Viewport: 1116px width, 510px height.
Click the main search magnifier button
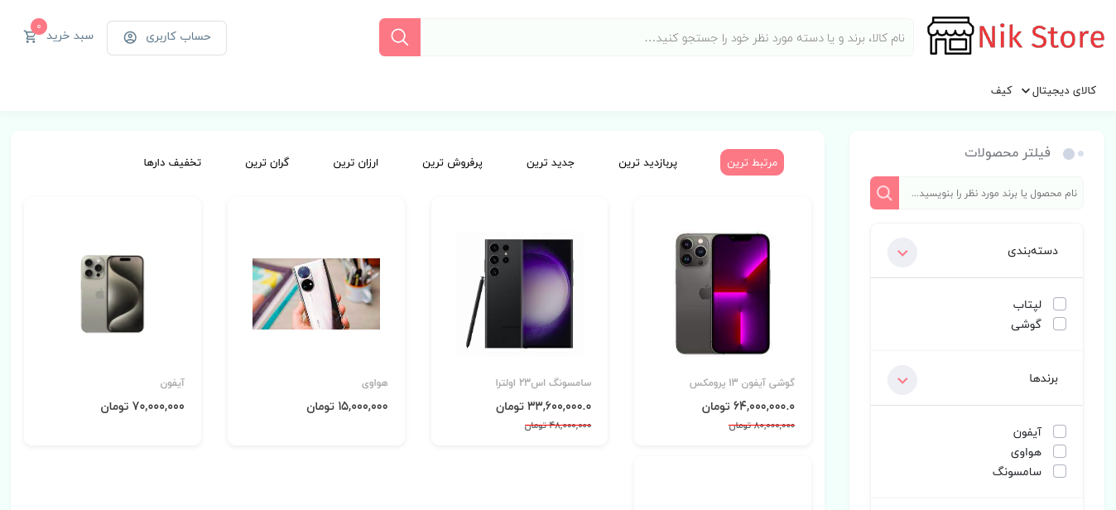click(x=400, y=37)
